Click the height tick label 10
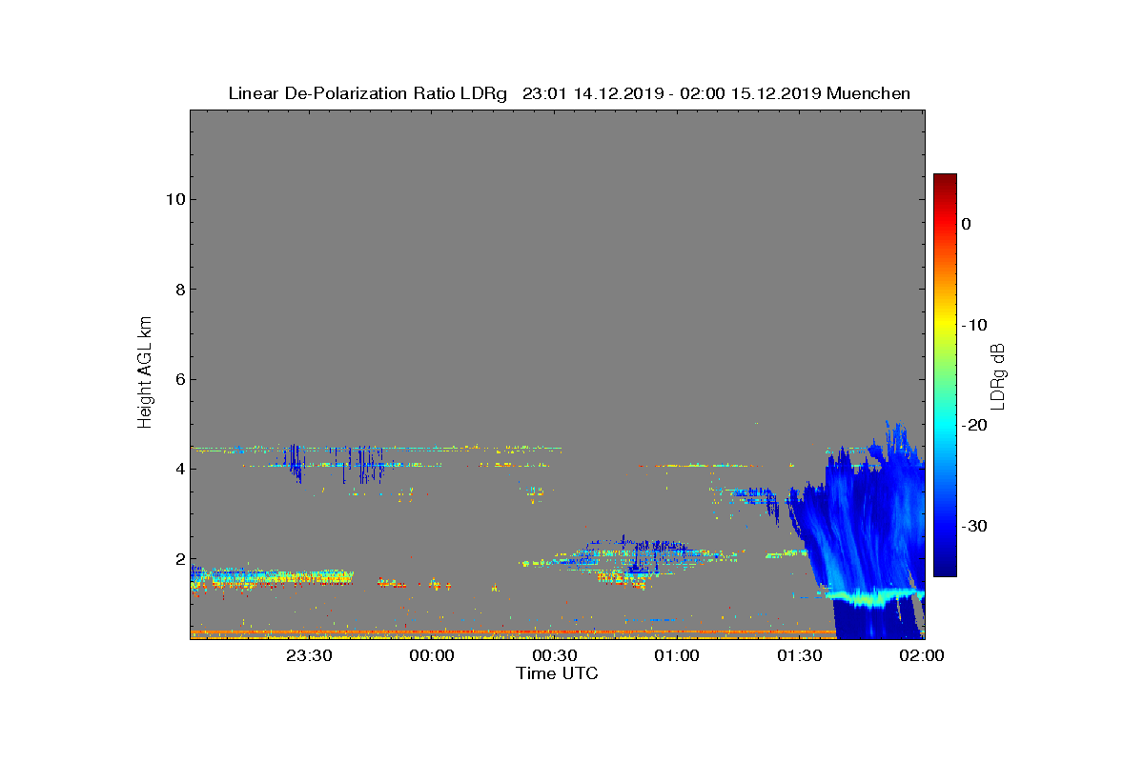1144x762 pixels. 174,199
